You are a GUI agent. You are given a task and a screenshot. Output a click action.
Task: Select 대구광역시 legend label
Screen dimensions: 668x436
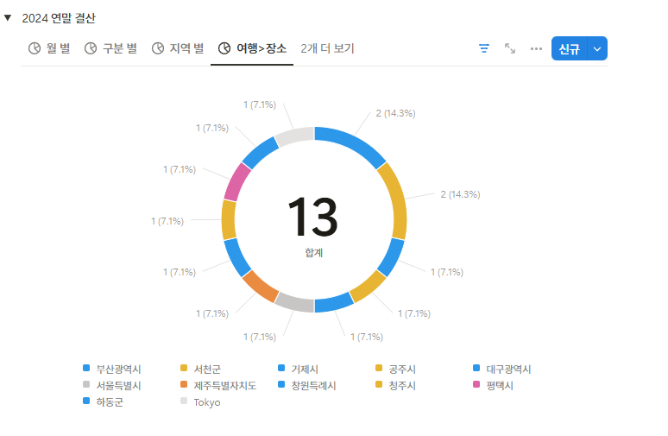508,369
